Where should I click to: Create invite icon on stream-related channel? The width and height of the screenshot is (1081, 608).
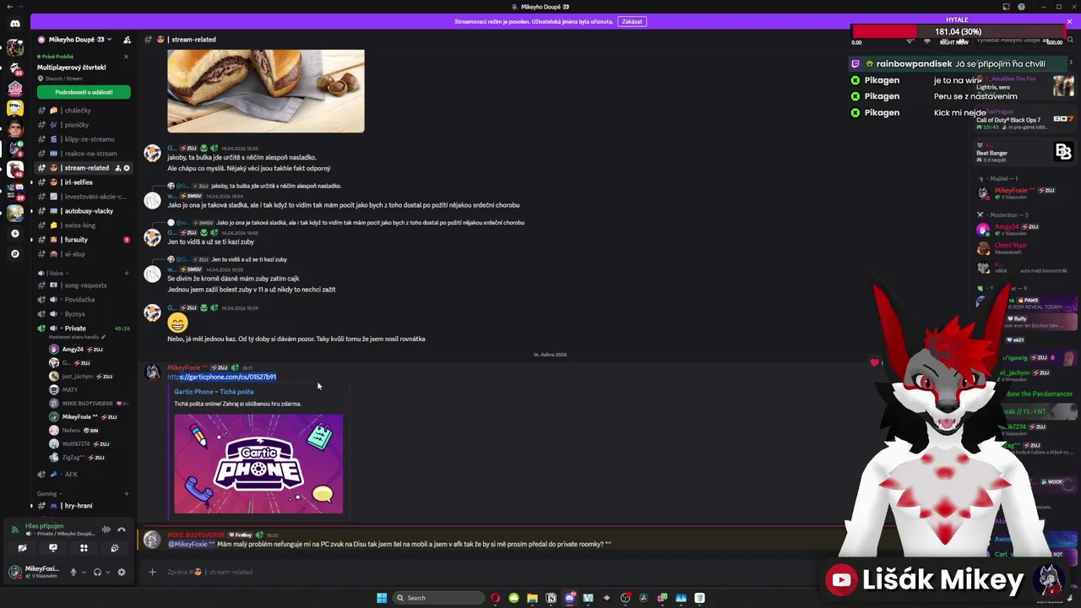click(118, 168)
